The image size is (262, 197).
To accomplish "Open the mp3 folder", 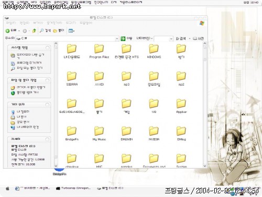I will point(126,78).
